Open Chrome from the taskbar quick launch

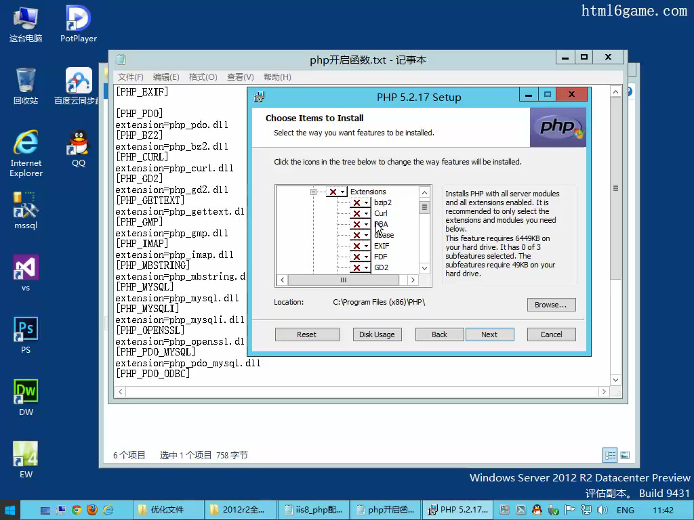tap(76, 510)
